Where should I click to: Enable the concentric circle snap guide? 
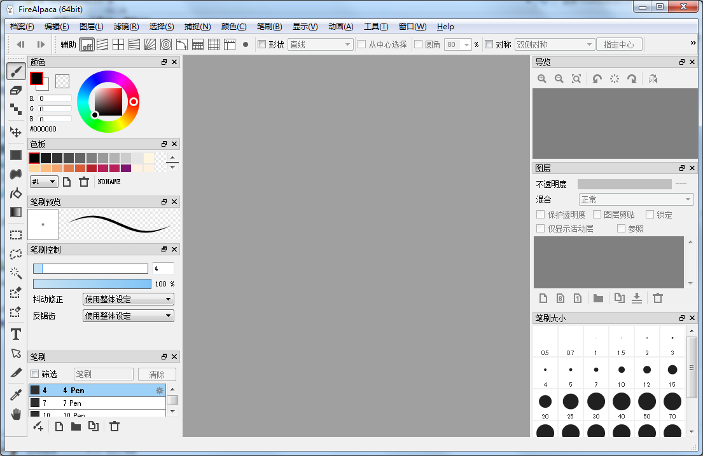coord(165,44)
